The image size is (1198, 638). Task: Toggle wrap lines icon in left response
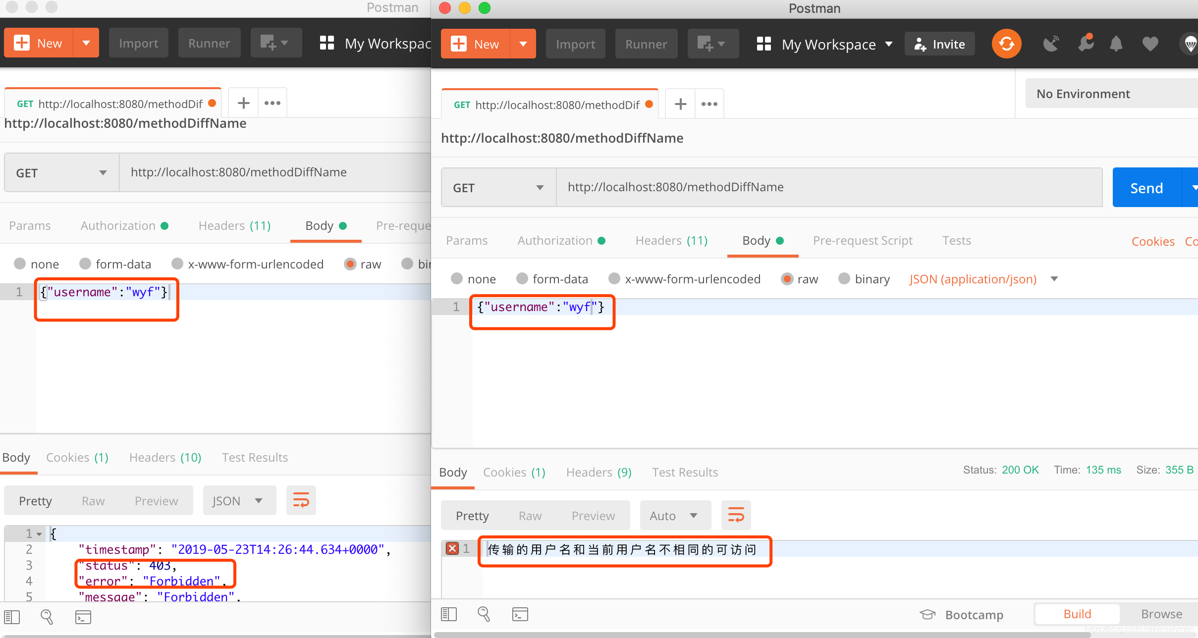(301, 500)
